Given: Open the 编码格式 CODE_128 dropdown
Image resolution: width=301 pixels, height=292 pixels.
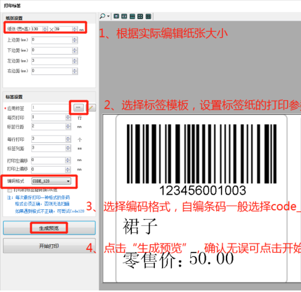Looking at the screenshot, I should (51, 181).
